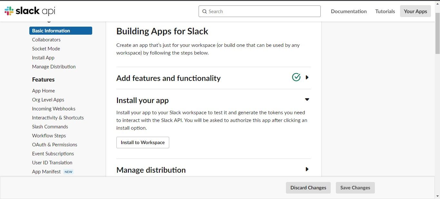Open the Your Apps page

415,11
